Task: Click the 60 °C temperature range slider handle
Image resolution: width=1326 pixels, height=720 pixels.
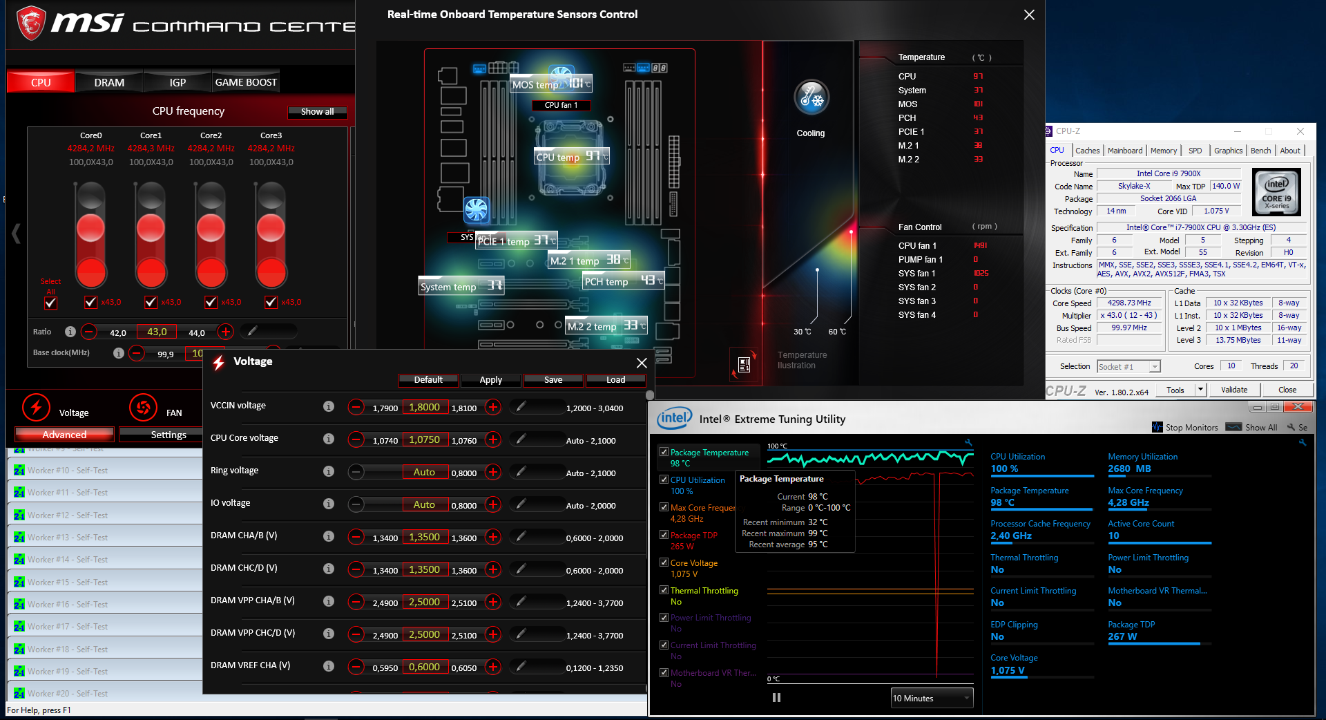Action: pos(851,232)
